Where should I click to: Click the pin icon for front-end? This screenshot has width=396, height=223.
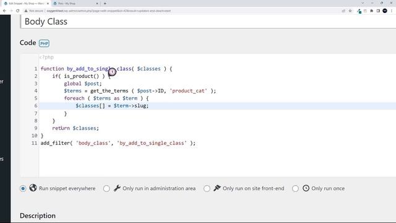point(217,188)
